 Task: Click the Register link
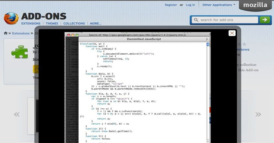pos(171,5)
